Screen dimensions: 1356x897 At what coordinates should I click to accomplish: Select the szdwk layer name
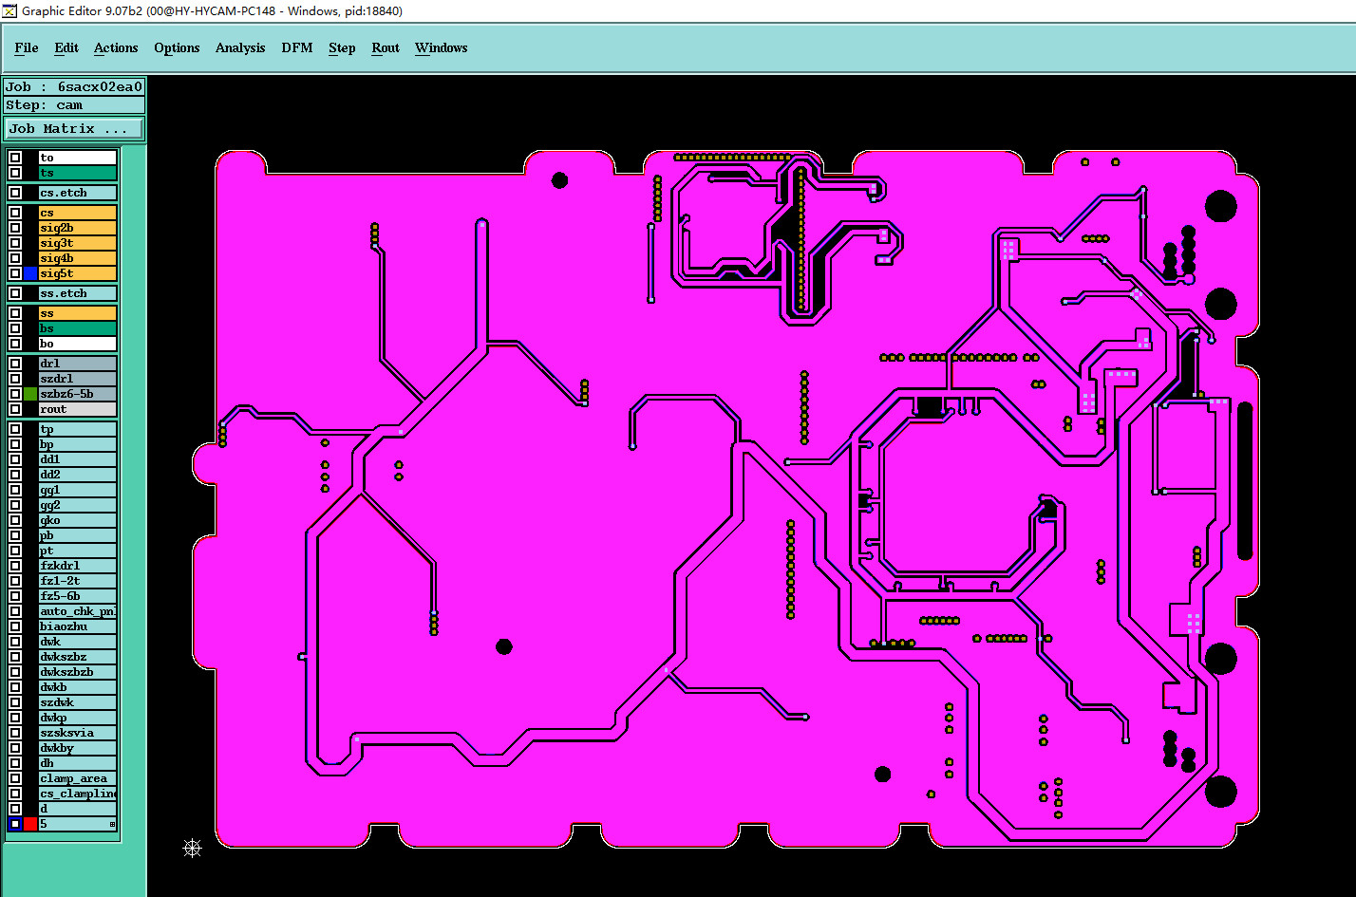pos(78,702)
